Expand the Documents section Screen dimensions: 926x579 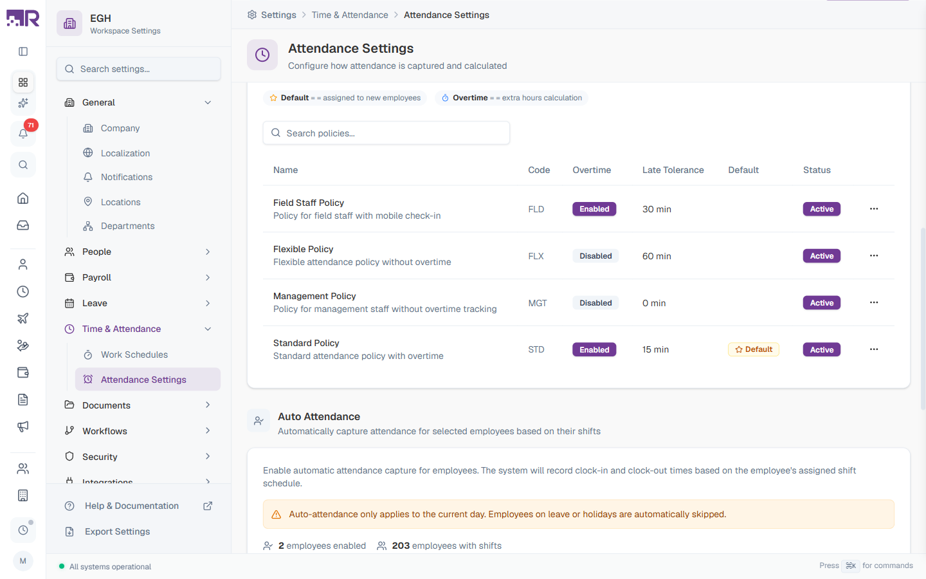(x=138, y=405)
